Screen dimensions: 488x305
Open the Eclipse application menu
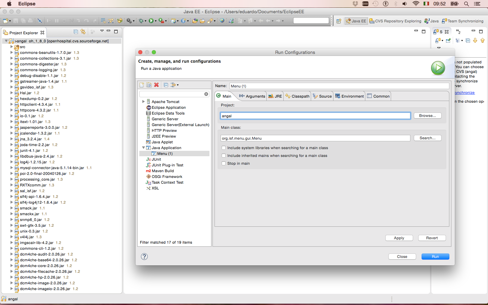click(27, 4)
